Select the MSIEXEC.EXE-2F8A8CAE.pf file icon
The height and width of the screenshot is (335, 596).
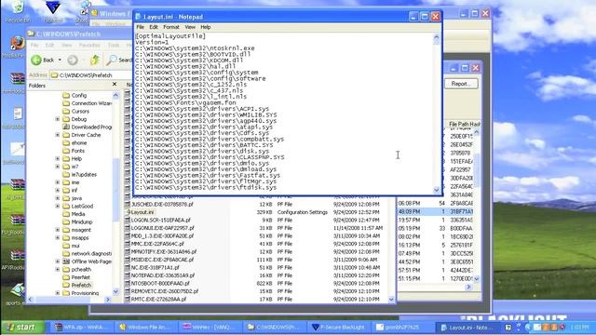pyautogui.click(x=128, y=260)
